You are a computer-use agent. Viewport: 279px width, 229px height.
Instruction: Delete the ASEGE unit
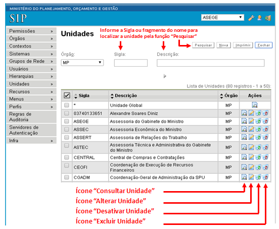tap(265, 121)
